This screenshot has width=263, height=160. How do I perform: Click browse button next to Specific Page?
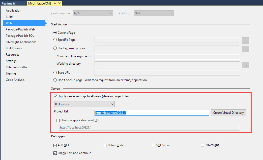click(x=245, y=40)
